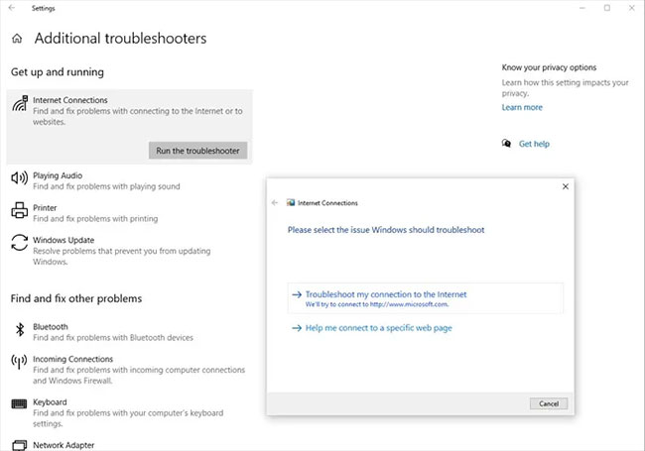The width and height of the screenshot is (645, 451).
Task: Select the Windows Update troubleshooter item
Action: (64, 240)
